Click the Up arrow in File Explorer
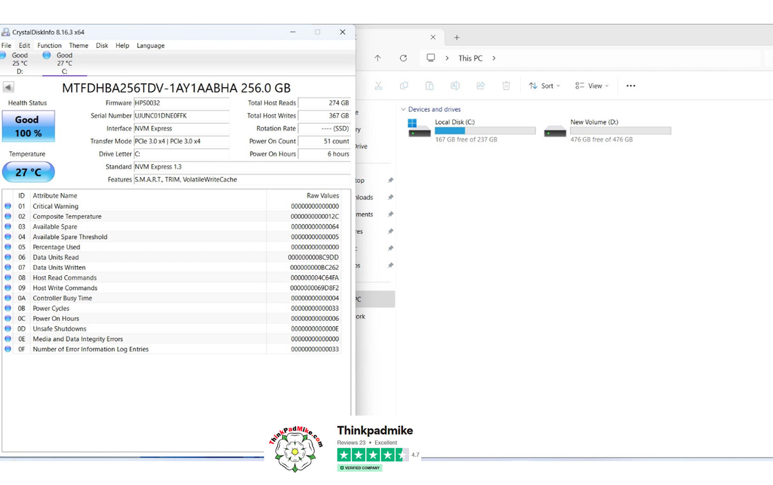773x485 pixels. pyautogui.click(x=378, y=58)
